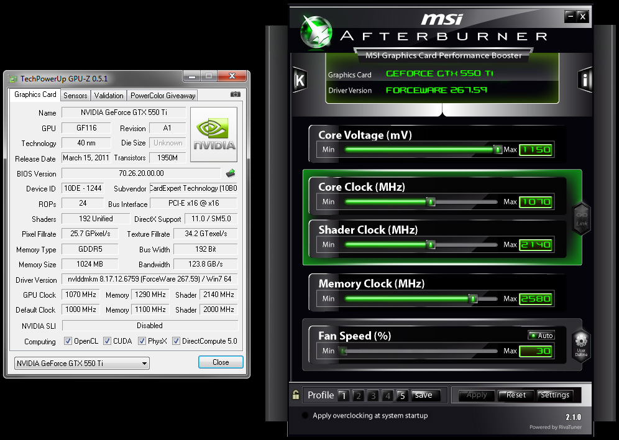The image size is (619, 440).
Task: Click the Device ID value 10DE - 1244
Action: [x=83, y=188]
